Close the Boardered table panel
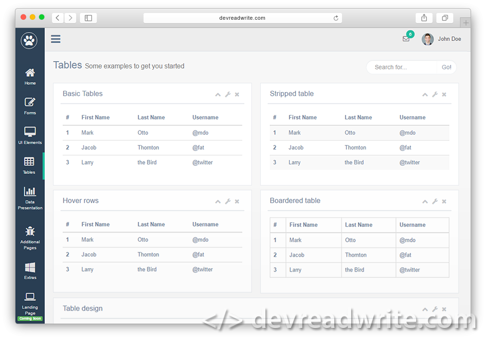486x339 pixels. [444, 201]
